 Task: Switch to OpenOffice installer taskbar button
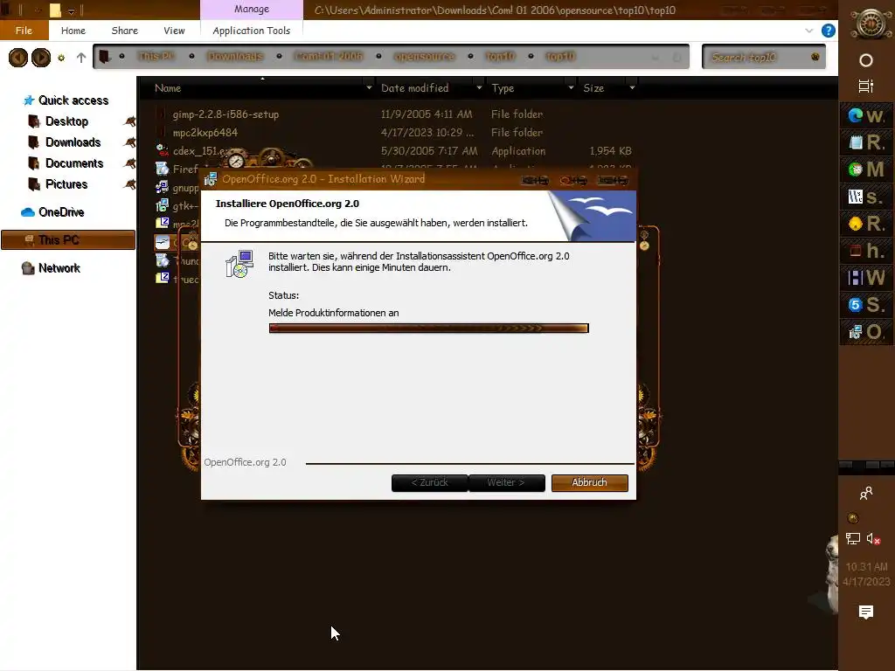coord(866,331)
